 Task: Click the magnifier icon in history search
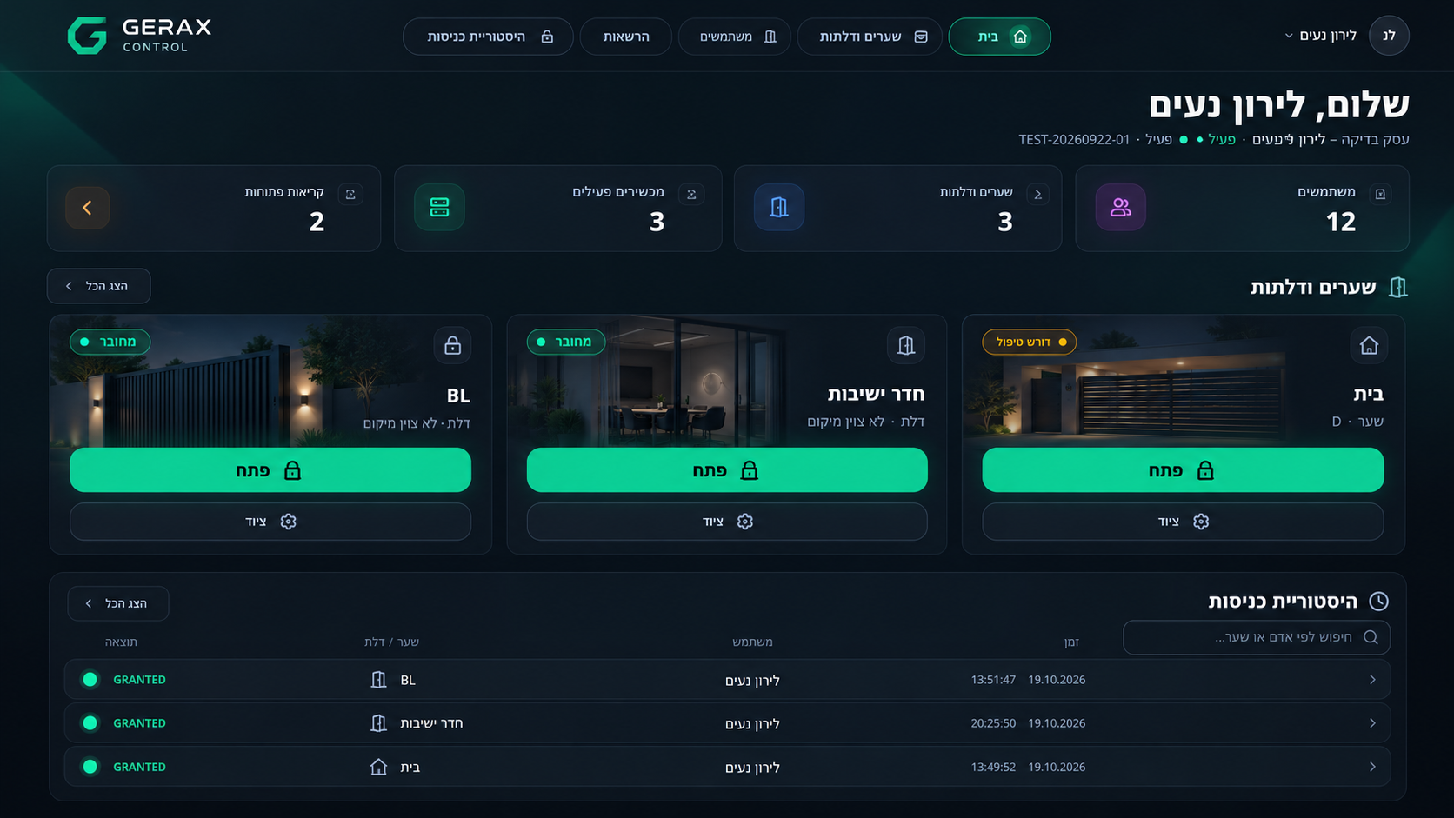tap(1371, 637)
